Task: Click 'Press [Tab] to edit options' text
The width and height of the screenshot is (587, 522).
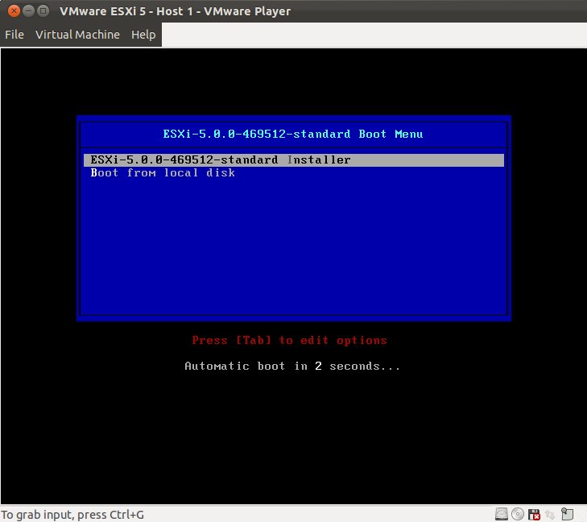Action: pyautogui.click(x=289, y=341)
